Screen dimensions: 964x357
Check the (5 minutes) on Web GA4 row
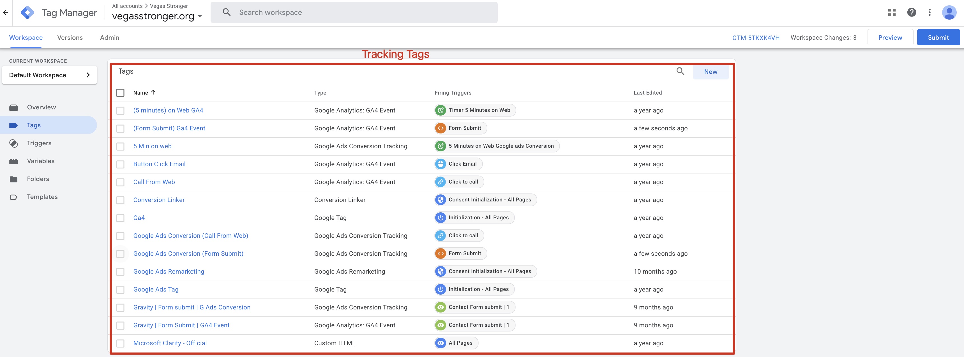click(120, 111)
